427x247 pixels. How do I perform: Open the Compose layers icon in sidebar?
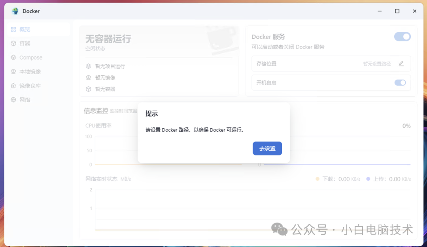click(x=13, y=57)
